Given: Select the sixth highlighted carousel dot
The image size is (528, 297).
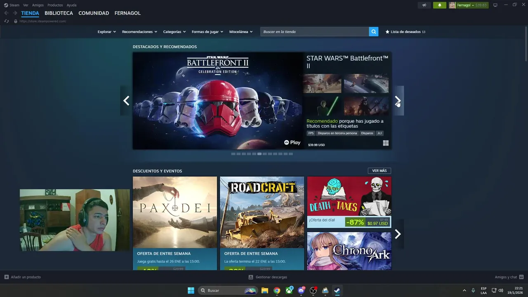Looking at the screenshot, I should coord(259,154).
